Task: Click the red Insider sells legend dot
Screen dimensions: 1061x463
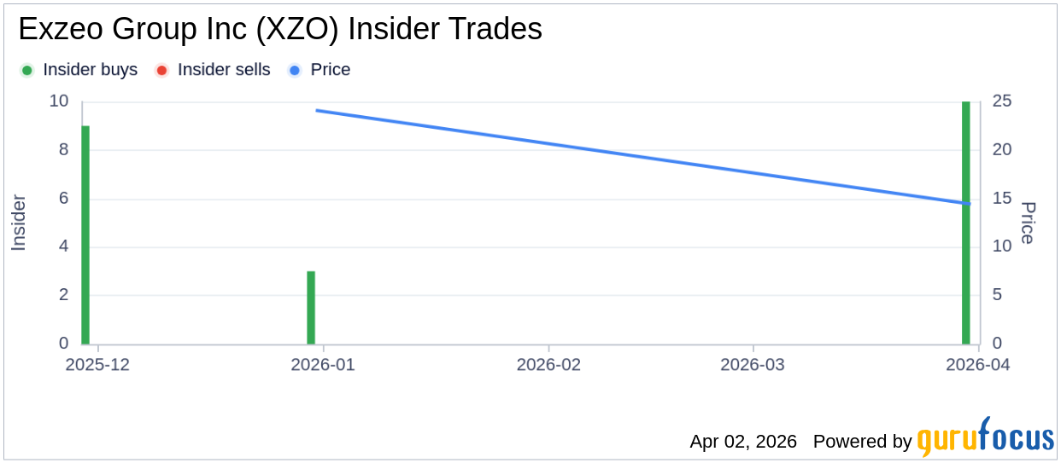Action: 161,70
